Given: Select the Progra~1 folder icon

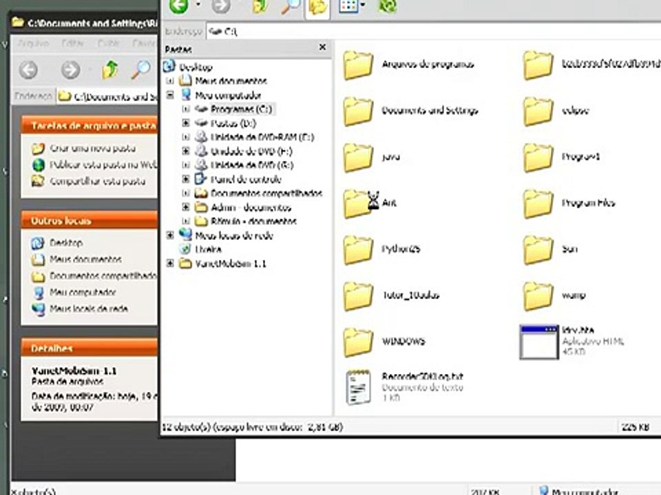Looking at the screenshot, I should point(538,157).
